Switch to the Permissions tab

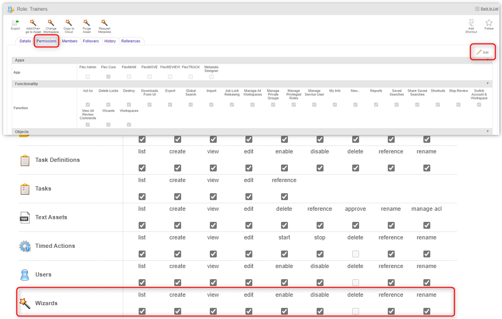tap(46, 41)
